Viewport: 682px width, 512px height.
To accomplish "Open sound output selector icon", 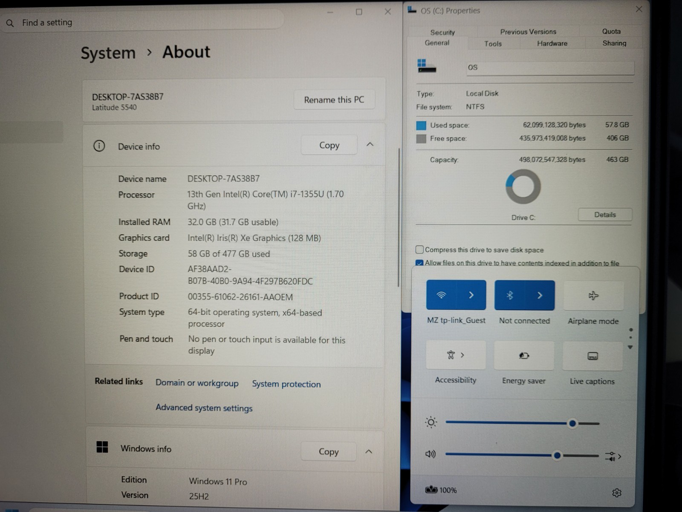I will click(613, 457).
